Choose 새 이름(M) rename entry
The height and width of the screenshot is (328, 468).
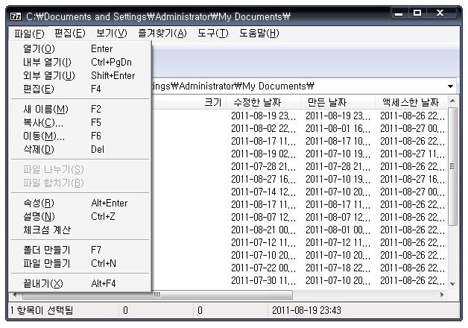(80, 109)
